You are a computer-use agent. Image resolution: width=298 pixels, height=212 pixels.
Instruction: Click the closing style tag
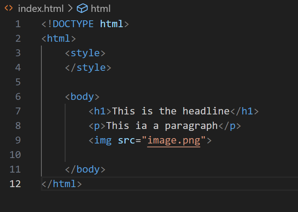(x=88, y=68)
